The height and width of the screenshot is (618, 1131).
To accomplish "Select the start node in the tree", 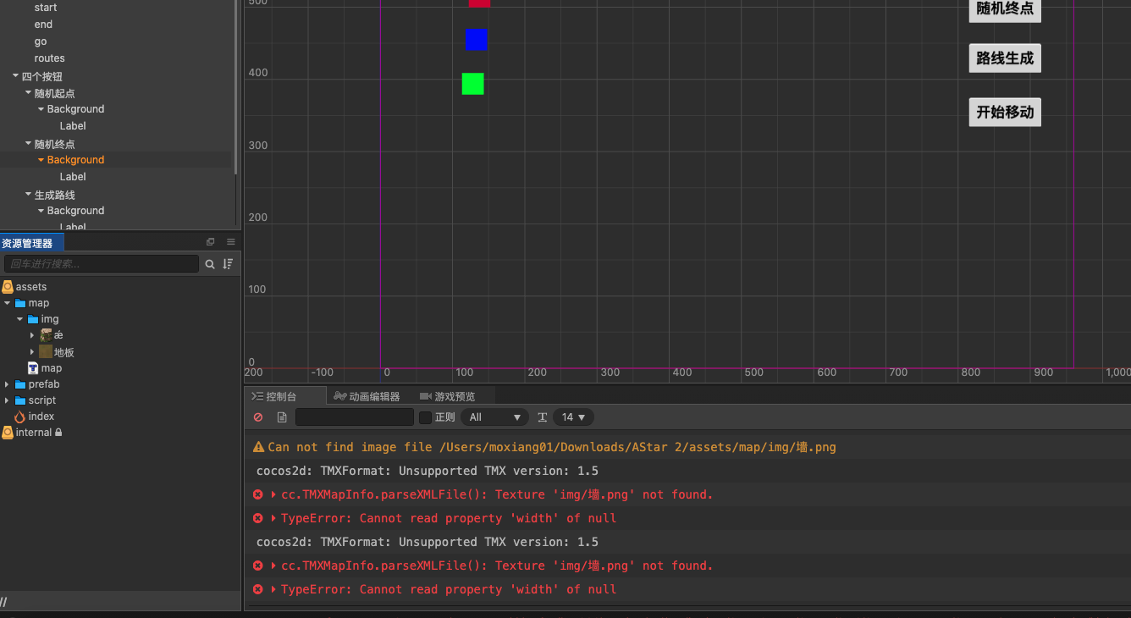I will (x=46, y=8).
